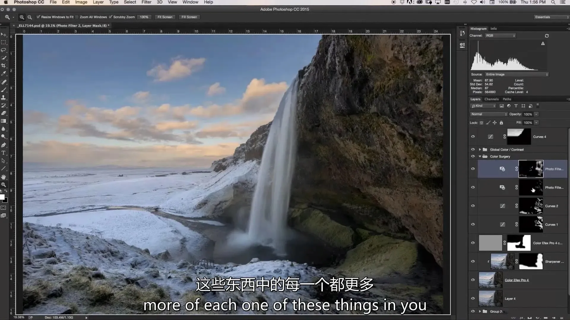The width and height of the screenshot is (570, 320).
Task: Click the Fill Screen button
Action: 189,17
